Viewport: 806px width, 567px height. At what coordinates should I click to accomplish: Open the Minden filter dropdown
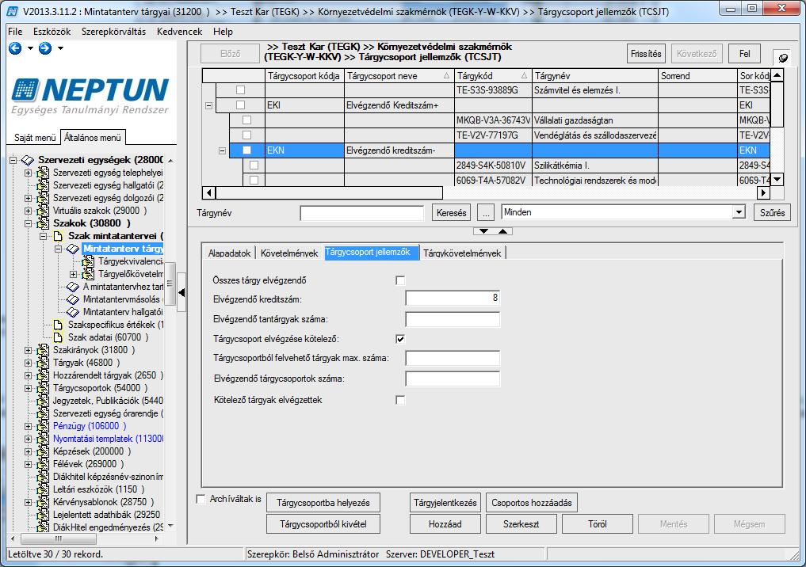pos(739,212)
